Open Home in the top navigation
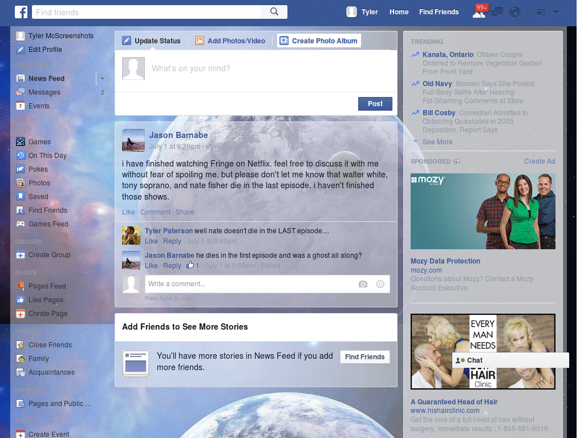The height and width of the screenshot is (438, 584). tap(399, 12)
